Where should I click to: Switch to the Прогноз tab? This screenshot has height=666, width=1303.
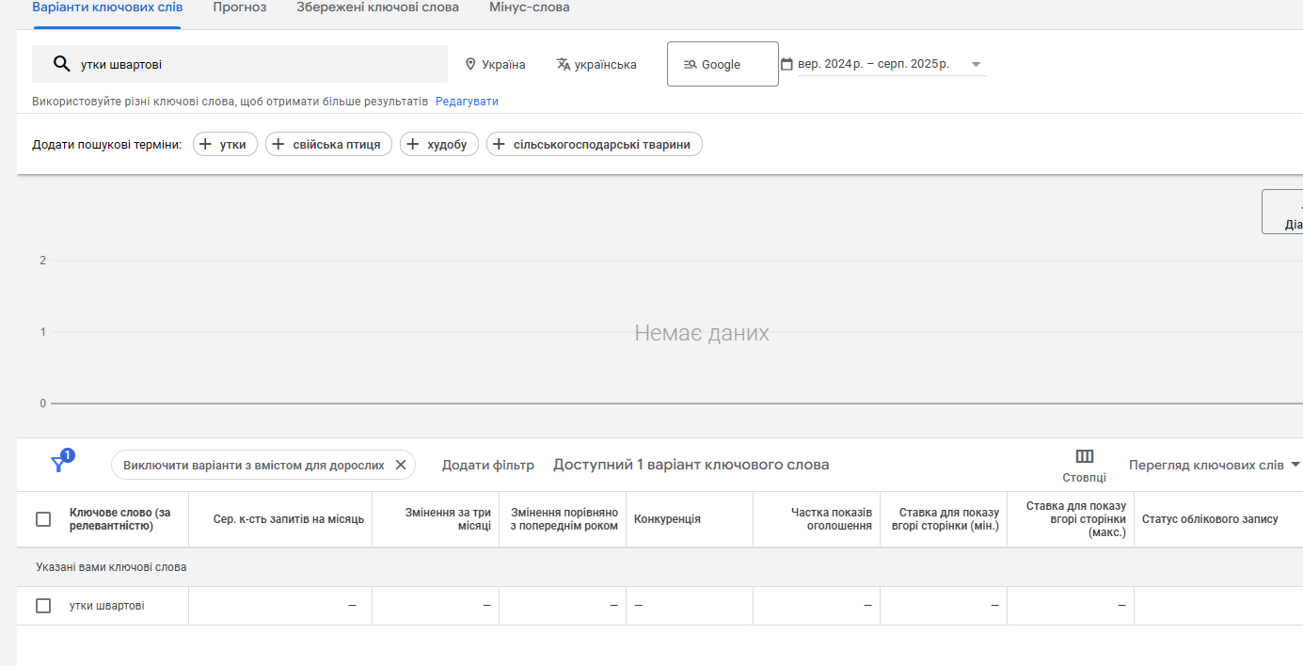(x=240, y=8)
